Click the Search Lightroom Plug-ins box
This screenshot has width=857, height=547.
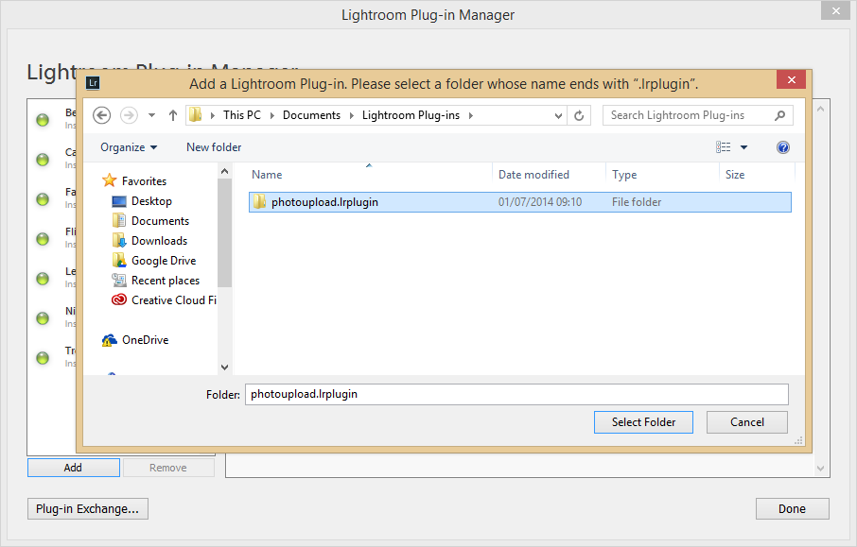tap(689, 115)
